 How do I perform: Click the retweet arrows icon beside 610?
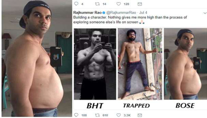click(97, 115)
